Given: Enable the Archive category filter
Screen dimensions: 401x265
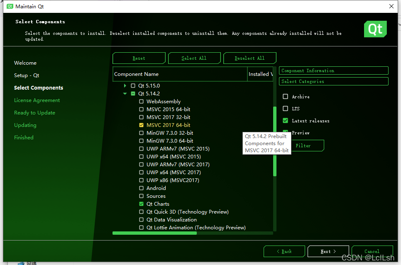Looking at the screenshot, I should pyautogui.click(x=286, y=96).
